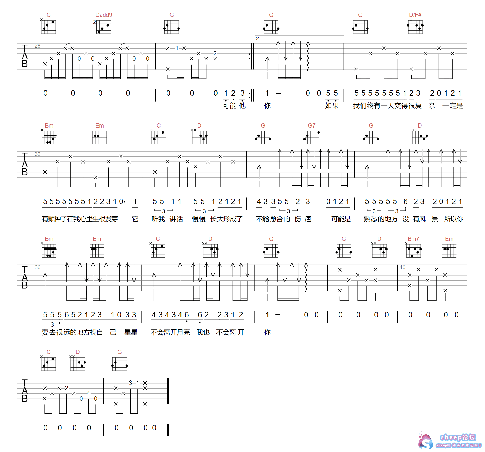Click the Bm7 chord name label
The height and width of the screenshot is (452, 485).
pos(414,239)
